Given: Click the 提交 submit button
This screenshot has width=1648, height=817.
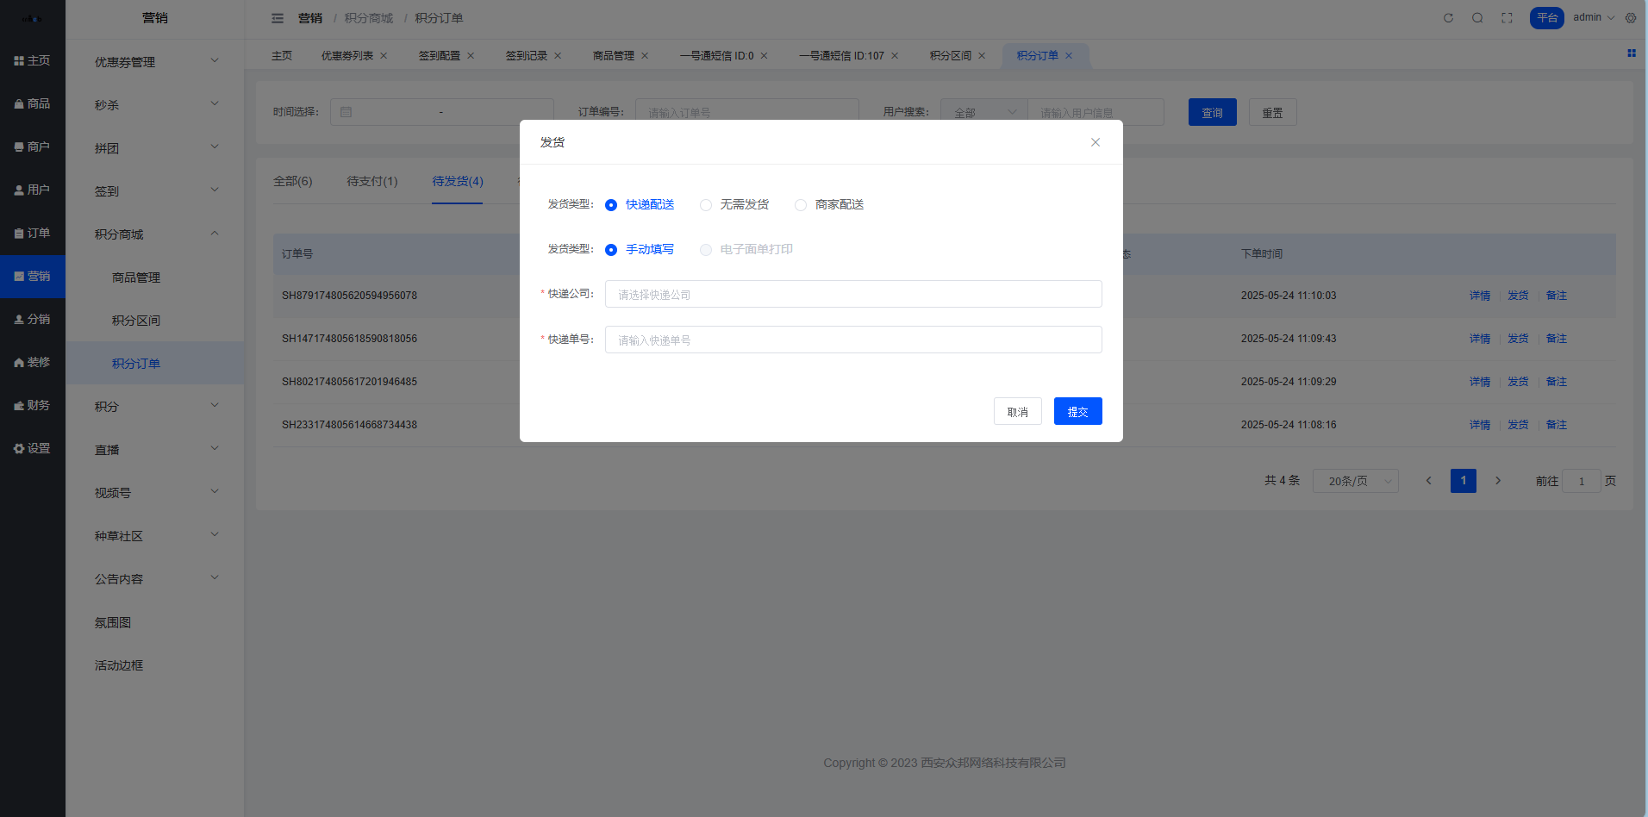Looking at the screenshot, I should [1077, 411].
